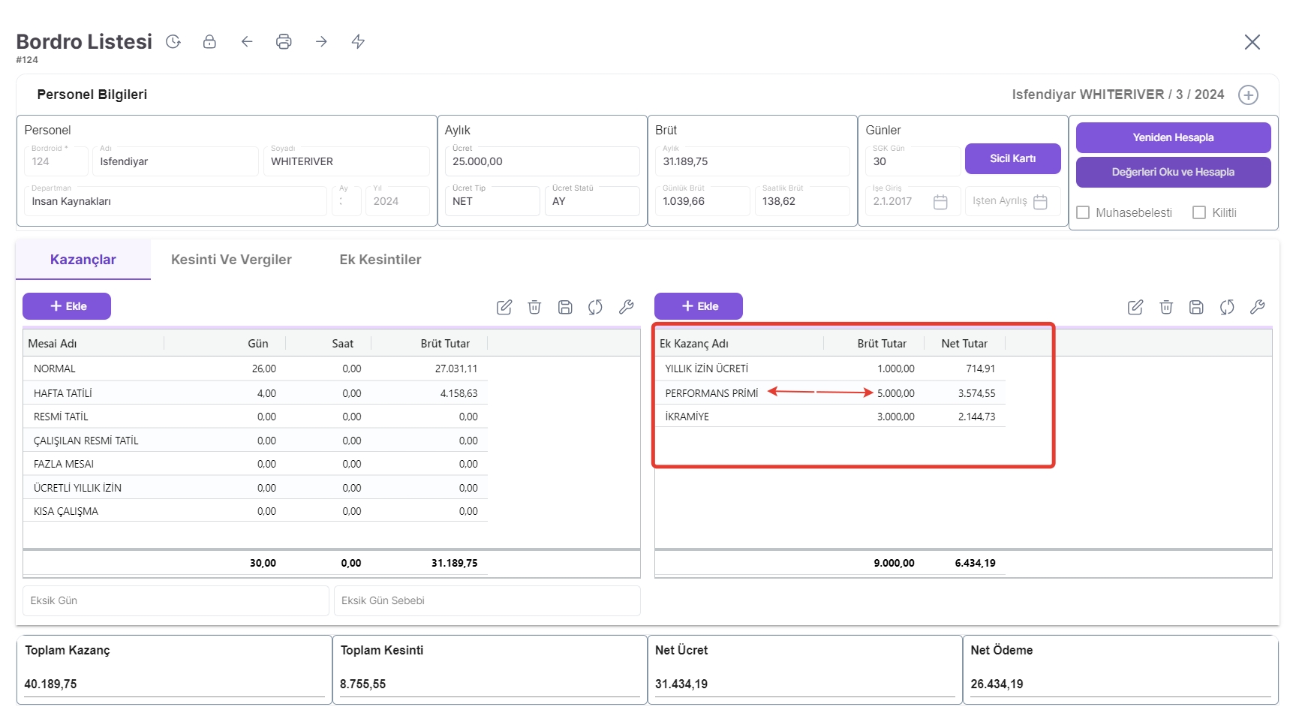
Task: Open the Ücret Tip NET field
Action: pyautogui.click(x=492, y=201)
